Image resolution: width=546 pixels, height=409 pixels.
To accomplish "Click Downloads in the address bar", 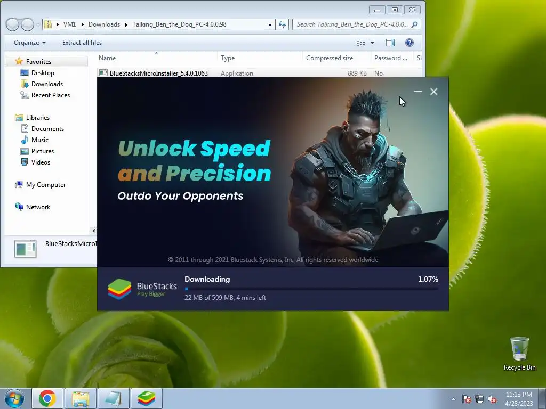I will (x=104, y=24).
